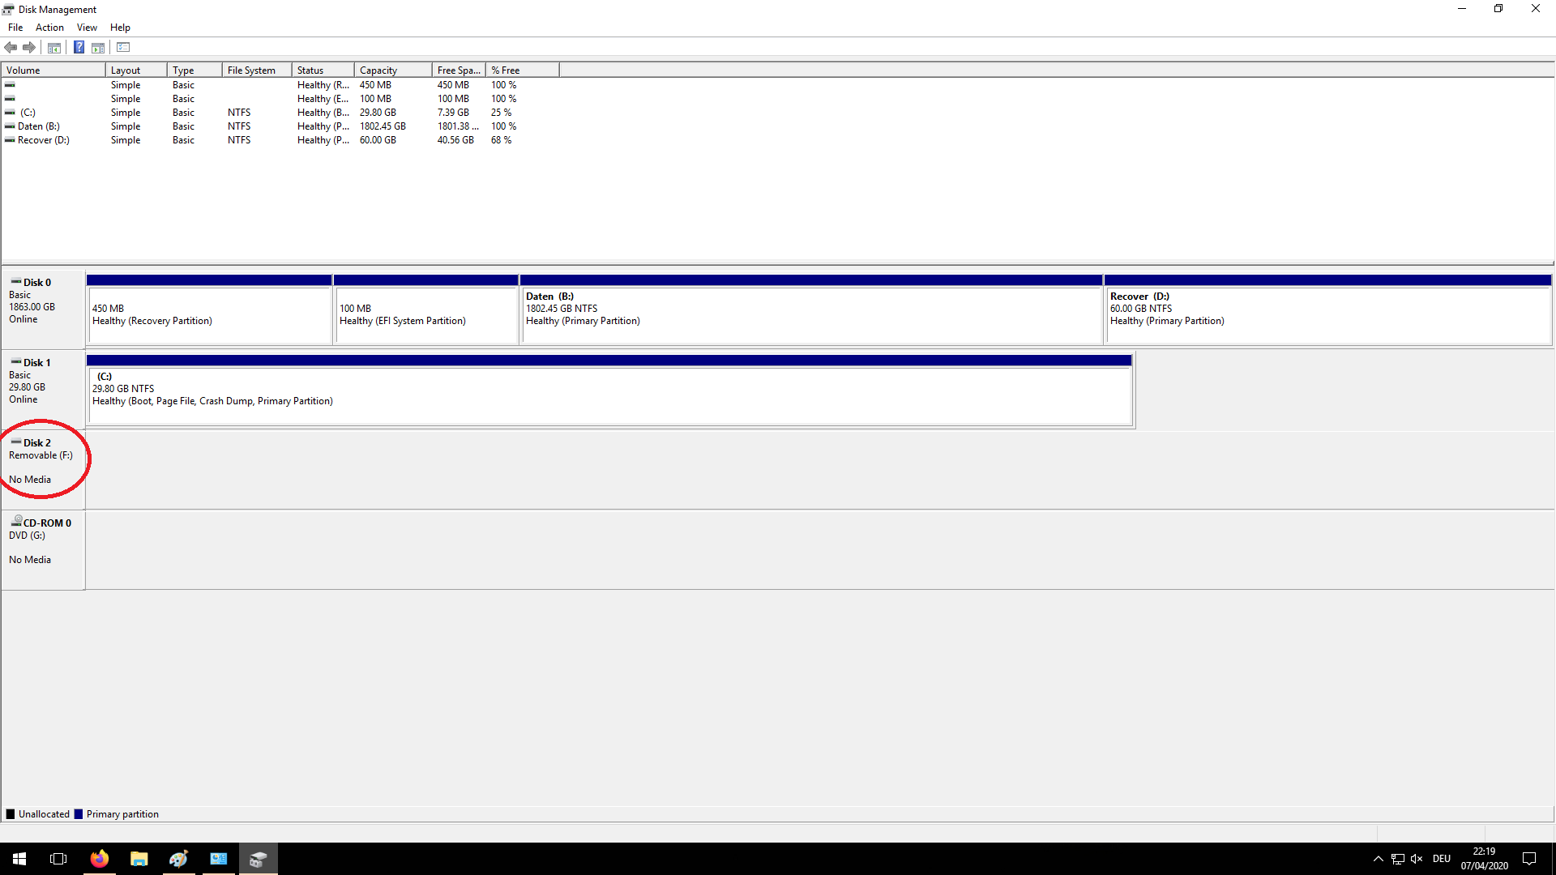Click Show/Hide Console Tree toolbar icon
Image resolution: width=1556 pixels, height=875 pixels.
(54, 47)
